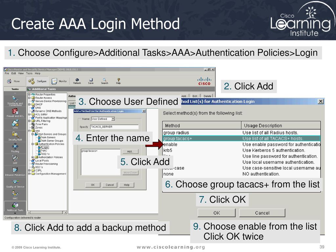Viewport: 336px width, 252px height.
Task: Open the Help menu in menu bar
Action: click(x=37, y=73)
